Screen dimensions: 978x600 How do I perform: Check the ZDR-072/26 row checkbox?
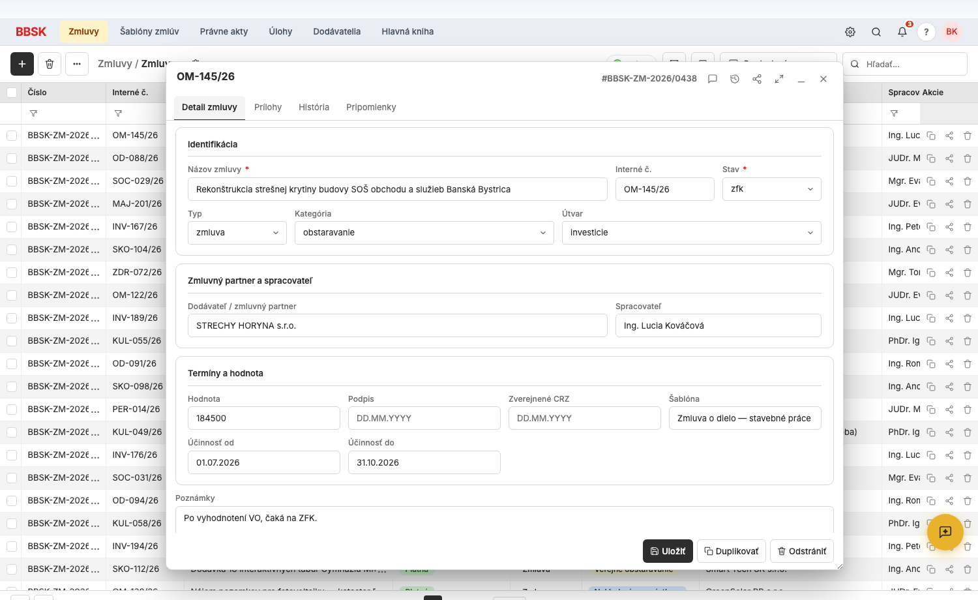click(12, 273)
